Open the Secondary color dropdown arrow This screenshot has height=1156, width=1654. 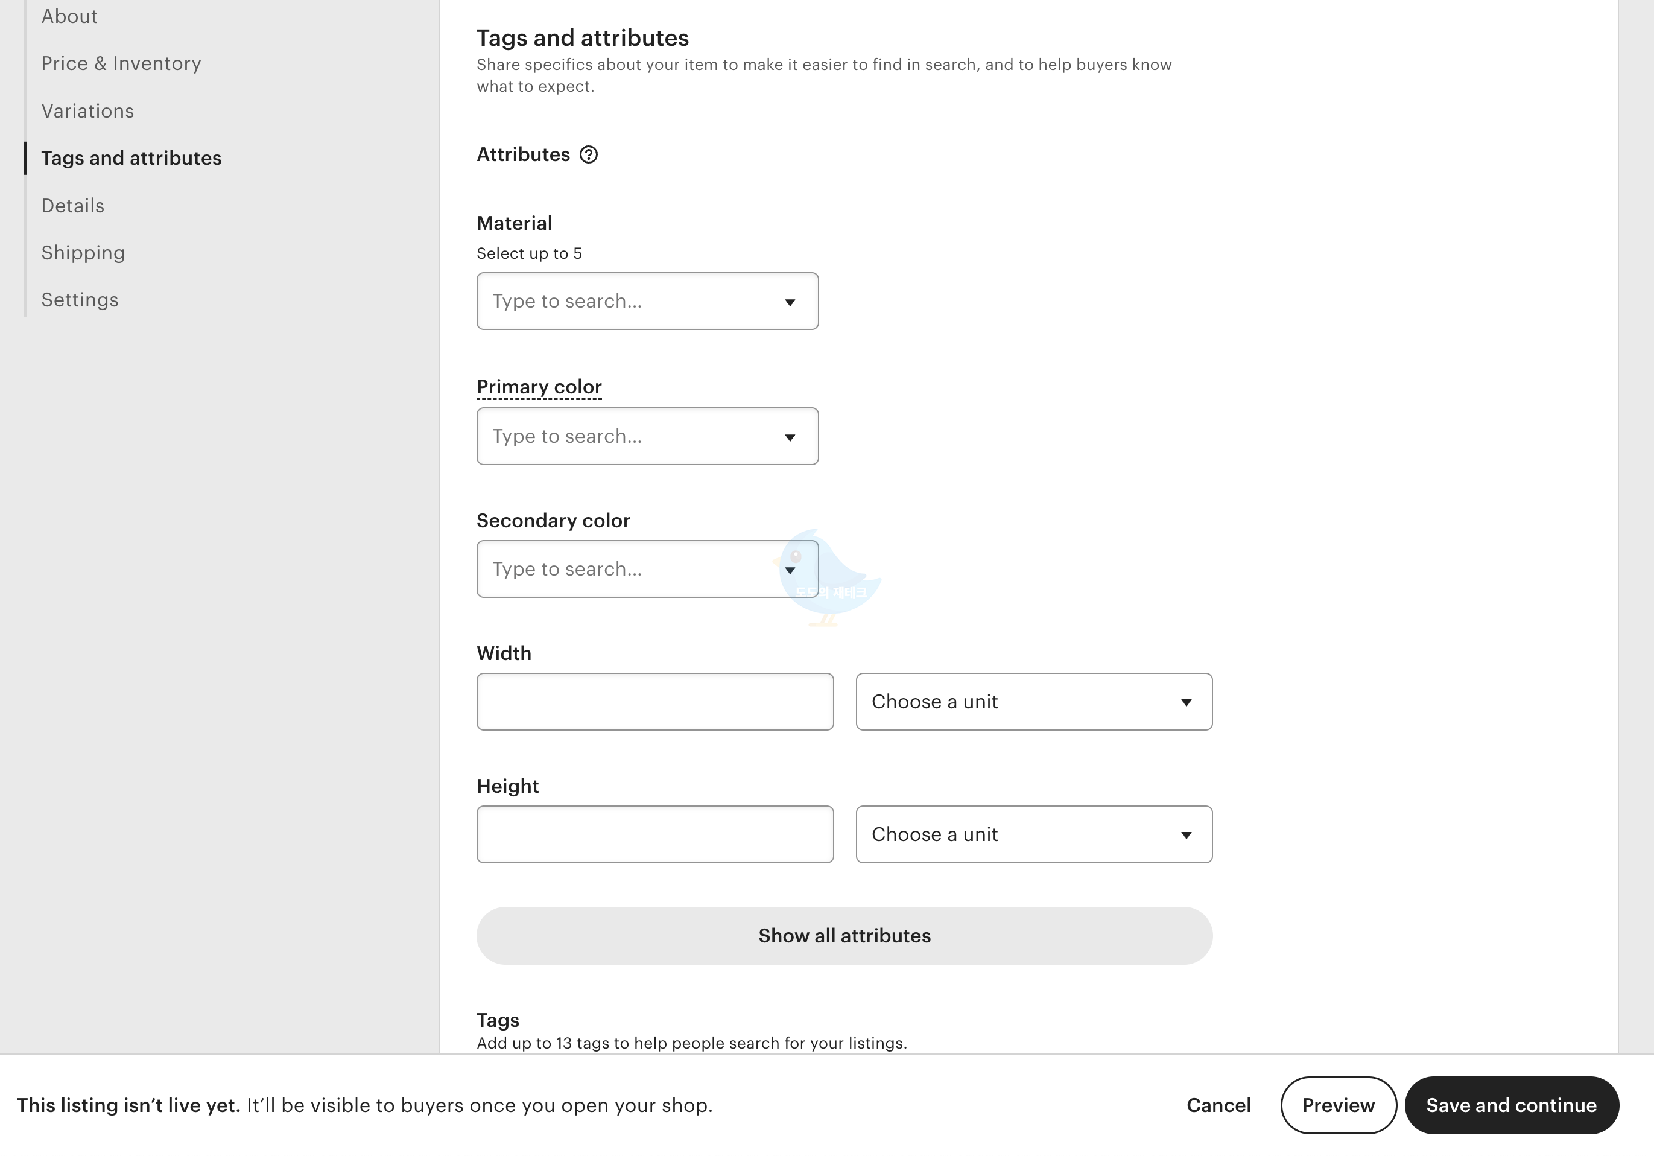(x=790, y=570)
